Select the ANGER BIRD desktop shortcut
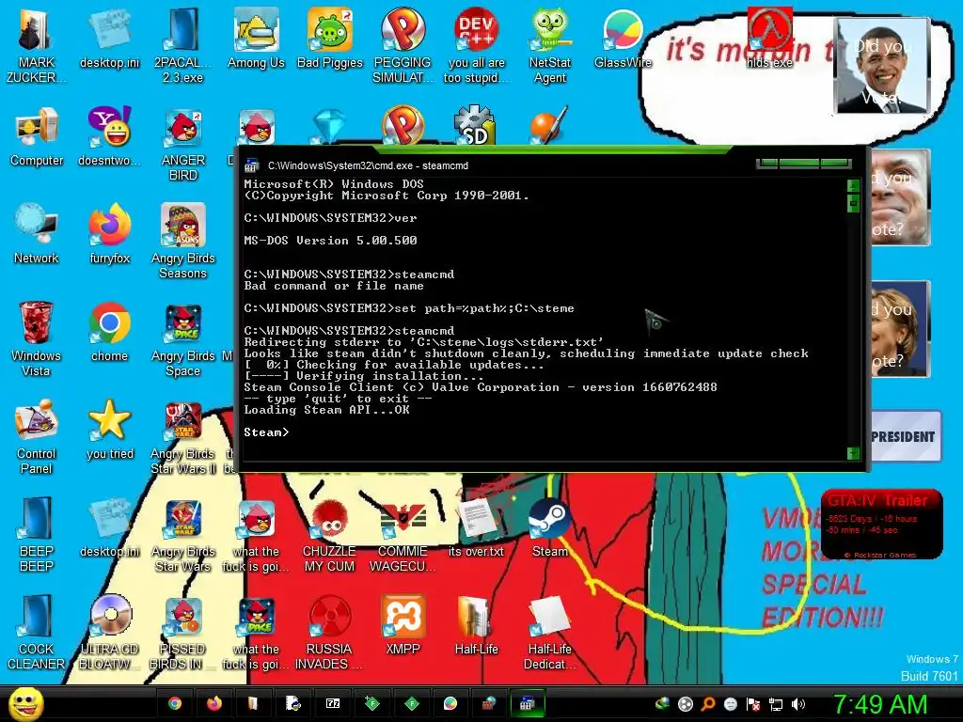The height and width of the screenshot is (722, 963). [x=182, y=144]
